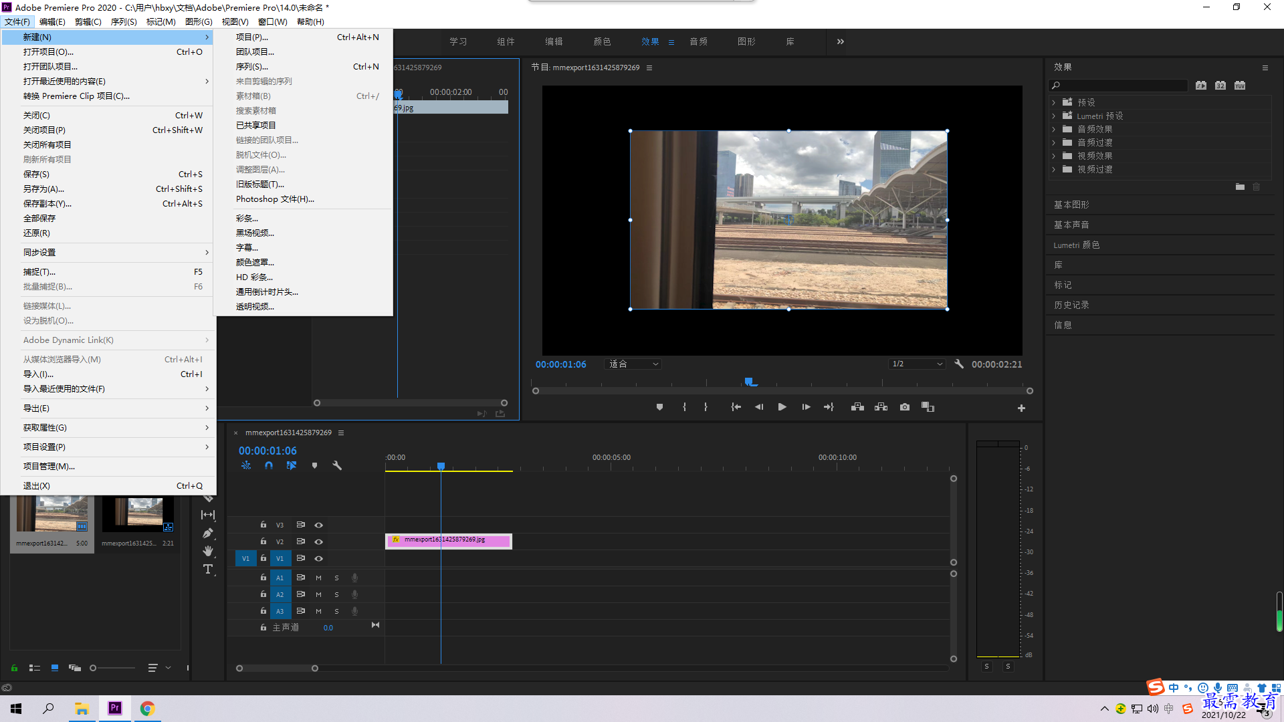Click the 32-bit color effects filter

pos(1220,85)
